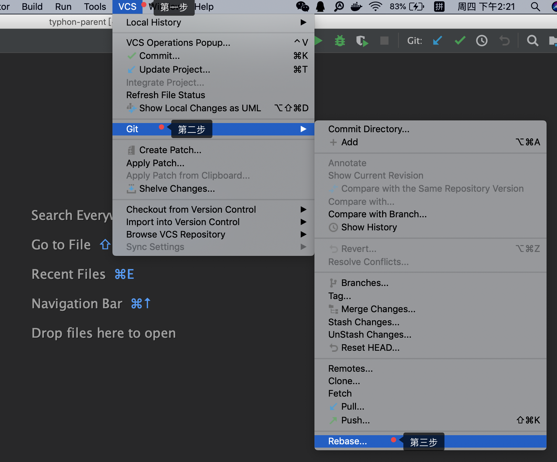
Task: Open Remotes... in Git submenu
Action: pos(430,368)
